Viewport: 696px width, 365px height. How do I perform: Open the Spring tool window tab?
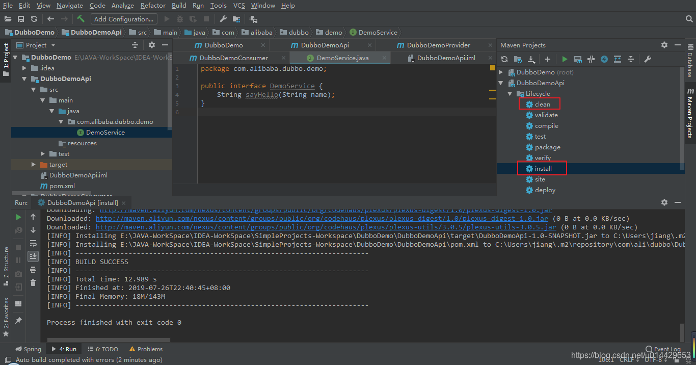[x=28, y=349]
